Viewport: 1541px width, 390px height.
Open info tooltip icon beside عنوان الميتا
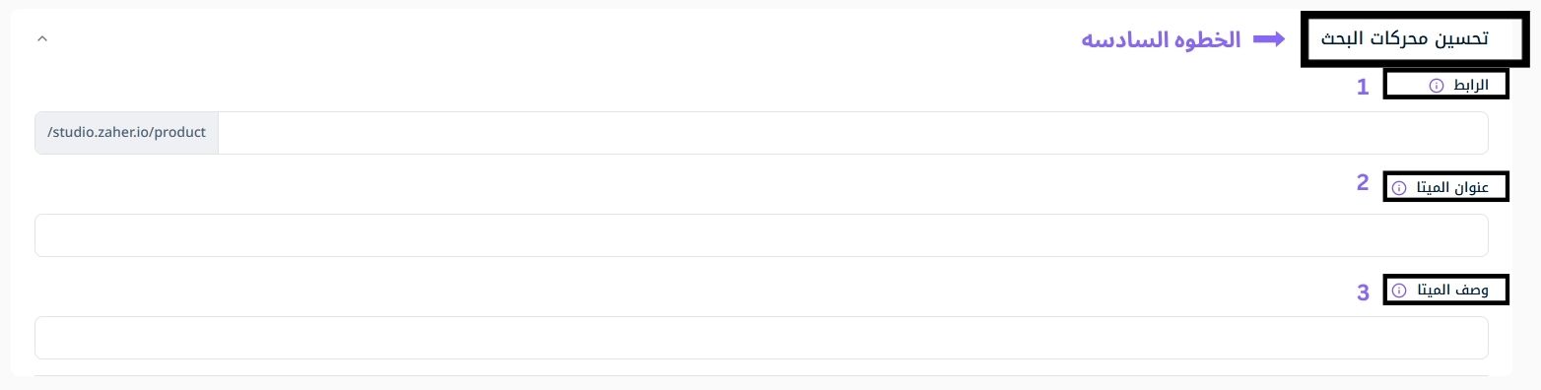click(x=1399, y=187)
